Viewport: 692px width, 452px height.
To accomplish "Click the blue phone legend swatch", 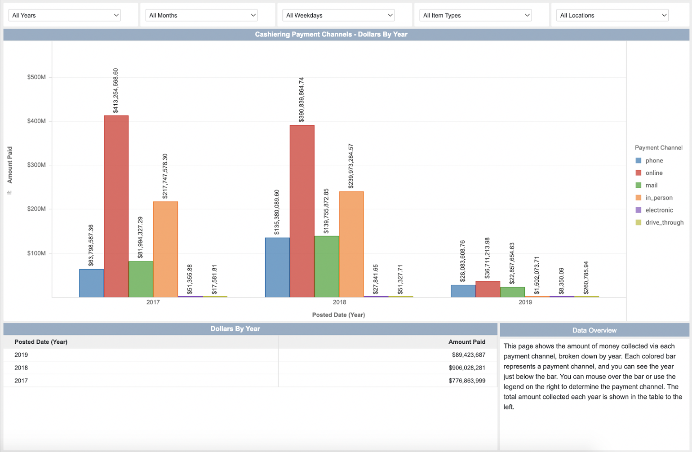I will (x=638, y=160).
